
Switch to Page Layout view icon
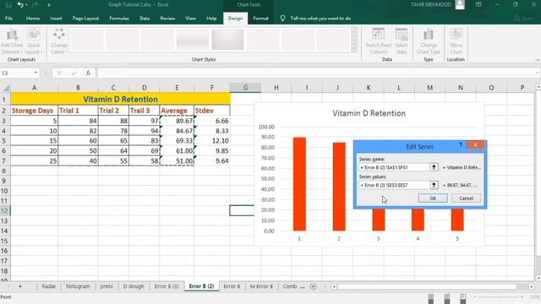pyautogui.click(x=447, y=297)
